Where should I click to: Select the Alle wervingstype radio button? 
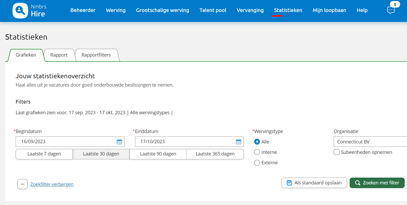point(257,142)
